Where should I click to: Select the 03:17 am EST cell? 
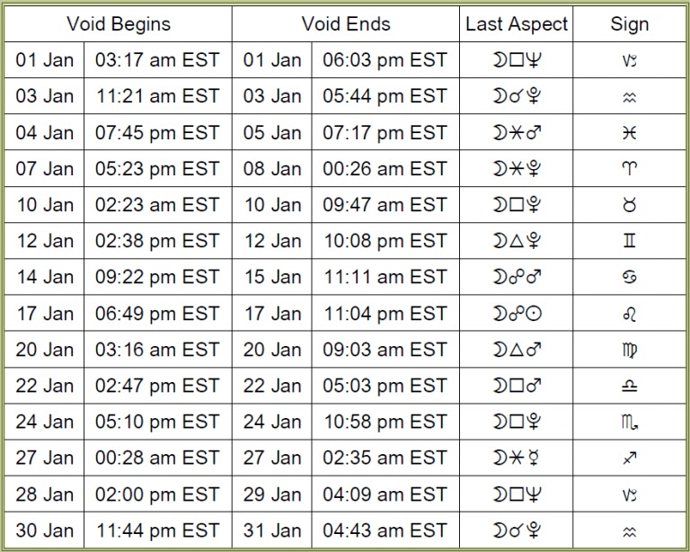pos(157,60)
